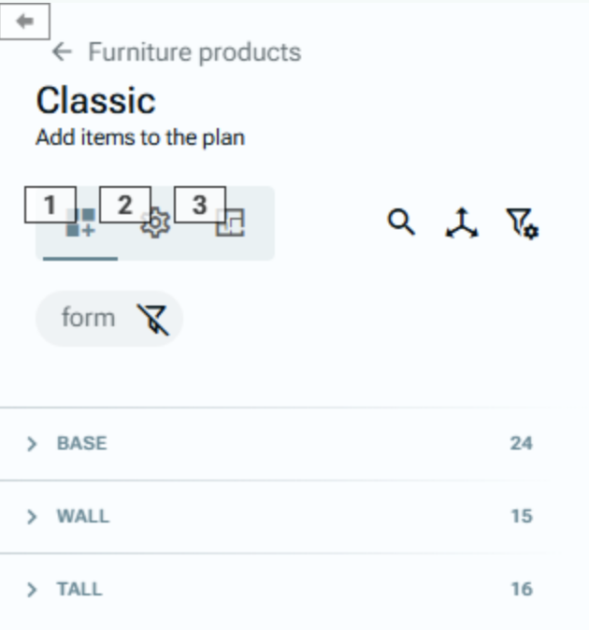The width and height of the screenshot is (589, 630).
Task: Open the third tab with layout icon
Action: pos(230,223)
